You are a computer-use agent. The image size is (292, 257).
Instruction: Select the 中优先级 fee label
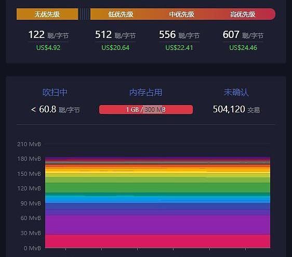(182, 14)
